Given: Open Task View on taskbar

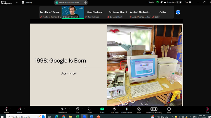Looking at the screenshot, I should [x=49, y=117].
